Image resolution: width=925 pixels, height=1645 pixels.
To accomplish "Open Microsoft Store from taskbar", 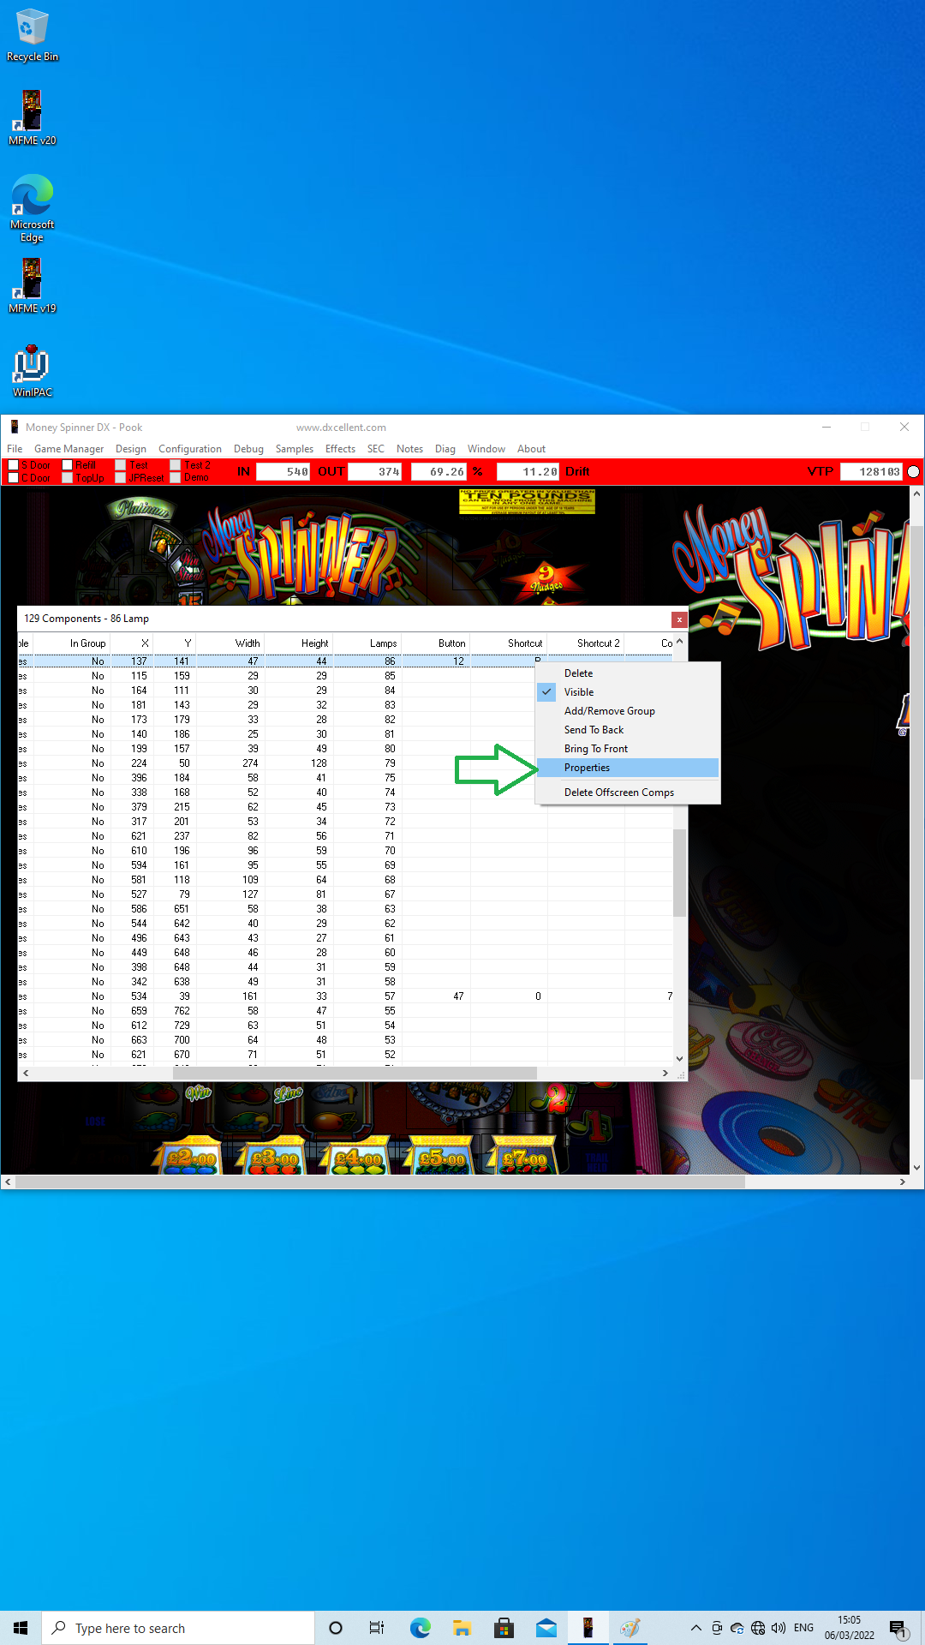I will point(504,1628).
